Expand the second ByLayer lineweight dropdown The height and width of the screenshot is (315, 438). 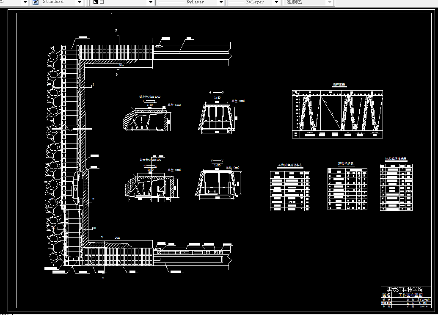[276, 2]
